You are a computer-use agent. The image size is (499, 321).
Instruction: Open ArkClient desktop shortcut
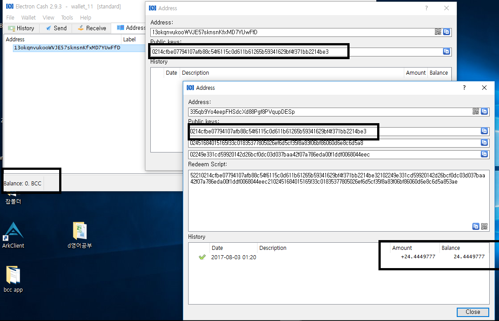tap(13, 235)
